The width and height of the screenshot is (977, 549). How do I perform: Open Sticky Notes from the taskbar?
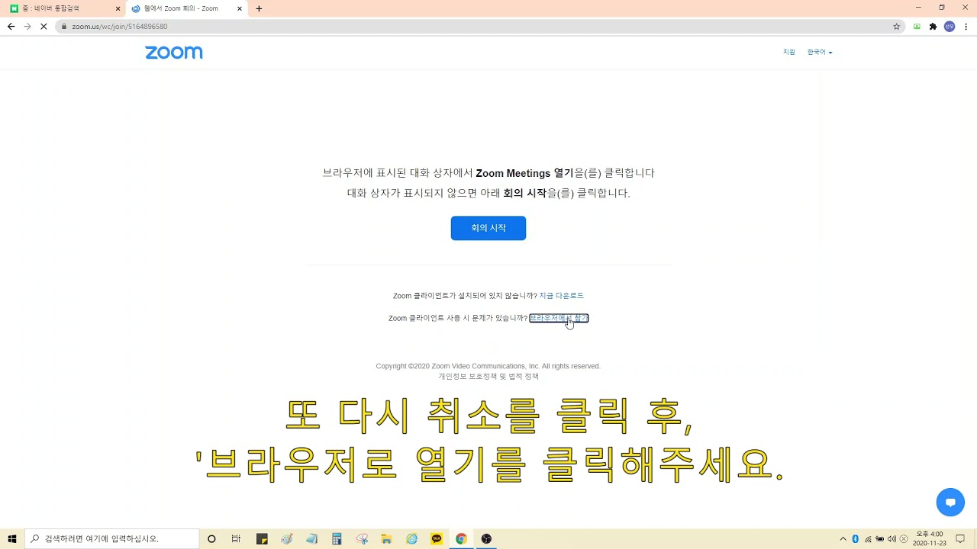tap(262, 539)
